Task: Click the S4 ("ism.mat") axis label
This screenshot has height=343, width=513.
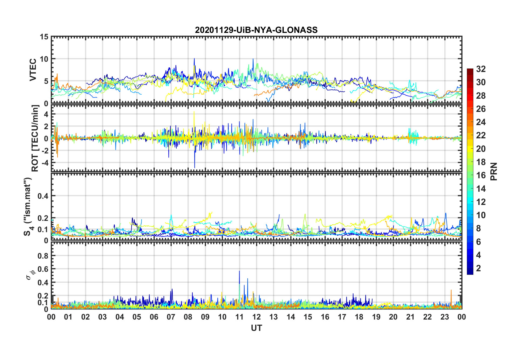Action: pyautogui.click(x=28, y=207)
